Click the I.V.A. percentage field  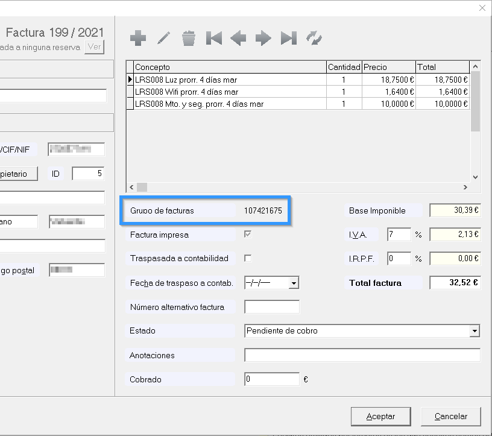[x=399, y=235]
